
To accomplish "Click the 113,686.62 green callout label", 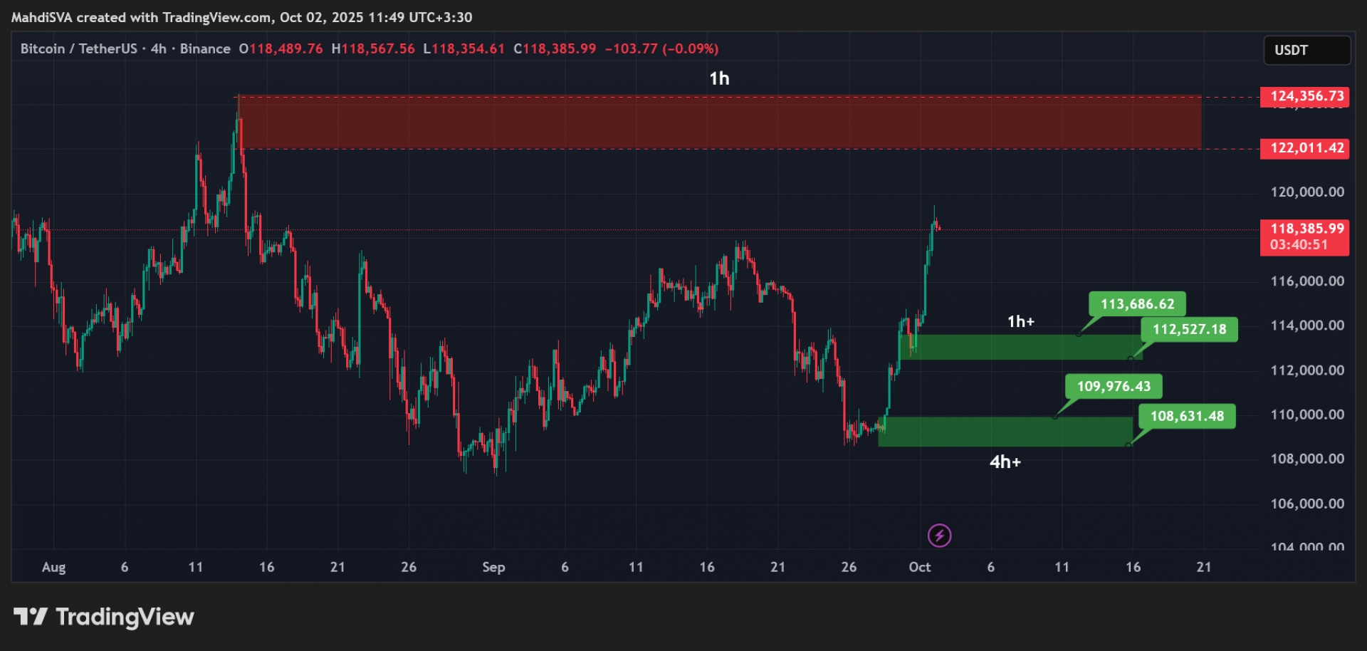I will pos(1137,304).
